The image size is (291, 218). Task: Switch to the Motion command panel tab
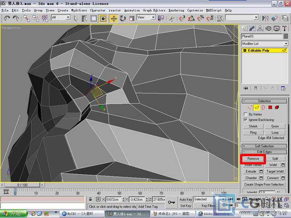tap(268, 28)
